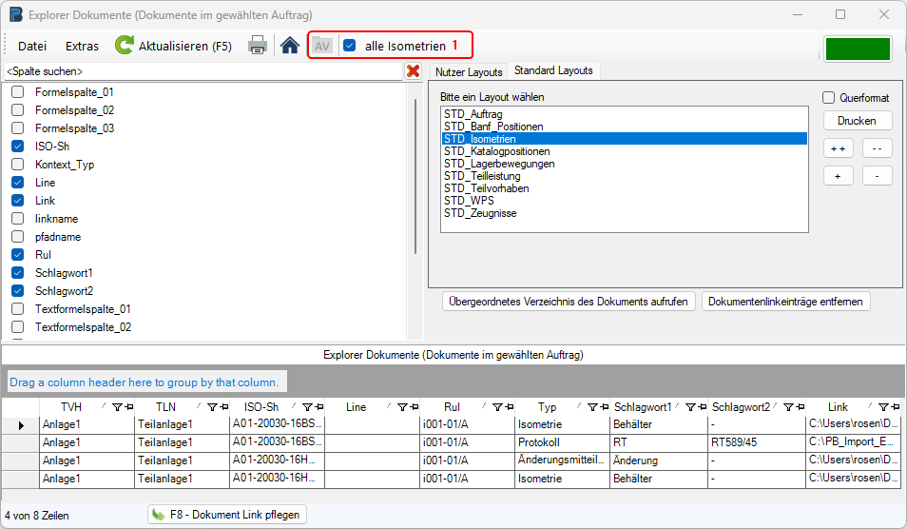Viewport: 907px width, 529px height.
Task: Clear column search with red X icon
Action: [x=413, y=71]
